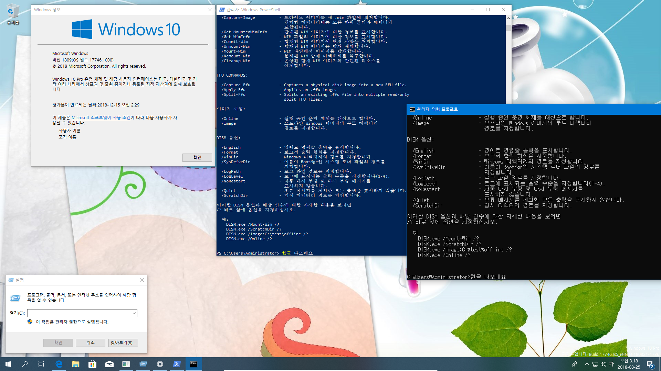The width and height of the screenshot is (661, 371).
Task: Click the admin shield icon in Run dialog
Action: coord(30,322)
